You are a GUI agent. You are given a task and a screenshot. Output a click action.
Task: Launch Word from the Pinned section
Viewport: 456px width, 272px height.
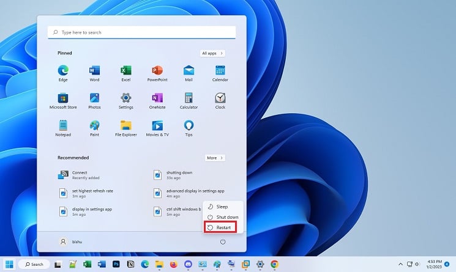(94, 73)
